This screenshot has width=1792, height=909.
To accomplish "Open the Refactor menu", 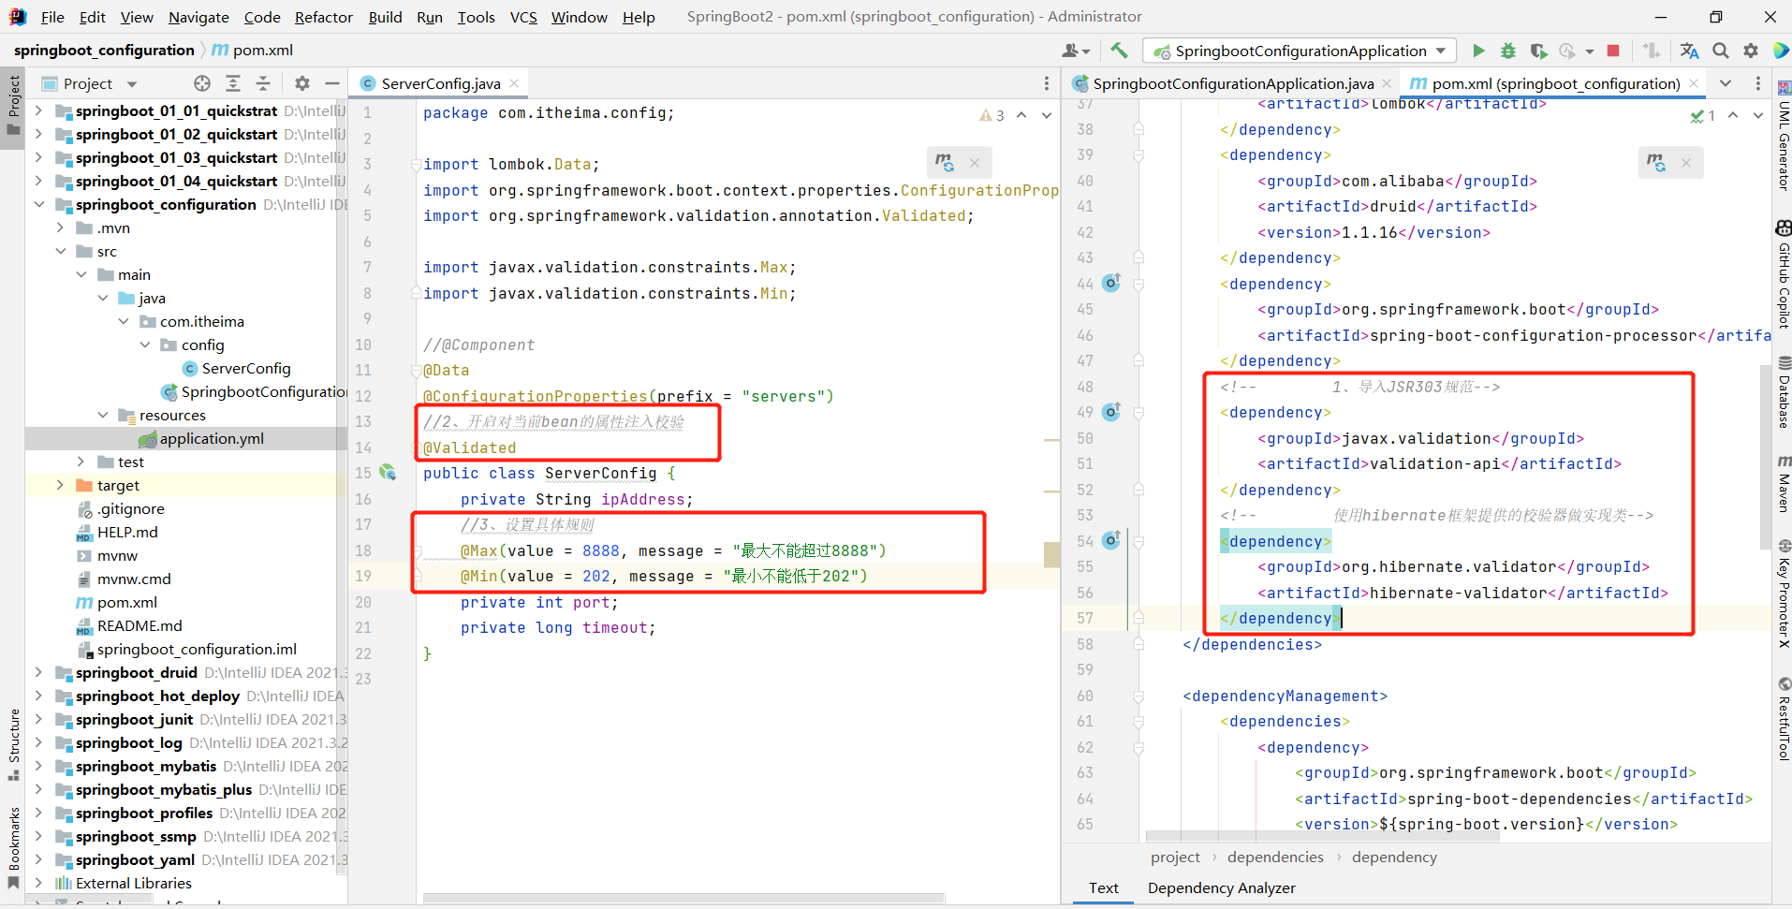I will pyautogui.click(x=324, y=17).
